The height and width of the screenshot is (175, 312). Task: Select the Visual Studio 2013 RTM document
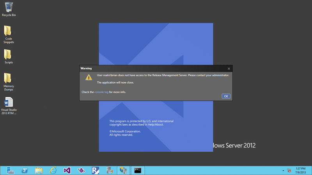point(9,106)
